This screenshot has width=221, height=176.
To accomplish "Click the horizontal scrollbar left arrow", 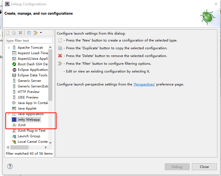I will coord(8,147).
